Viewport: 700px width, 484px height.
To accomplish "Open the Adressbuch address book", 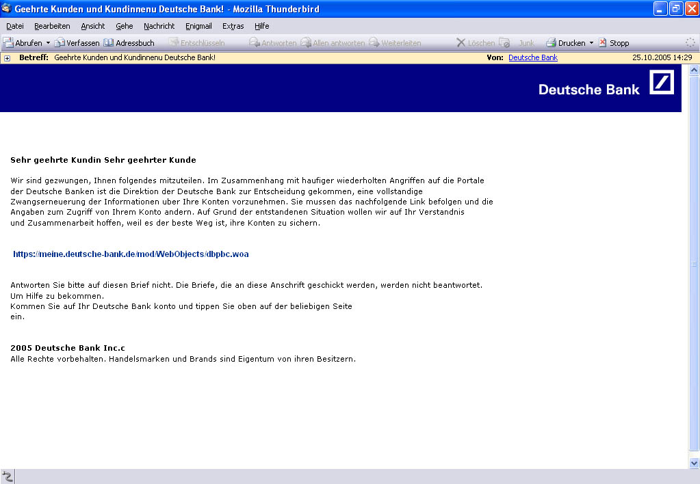I will point(129,43).
